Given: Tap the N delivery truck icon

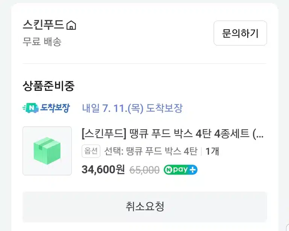Looking at the screenshot, I should tap(30, 108).
